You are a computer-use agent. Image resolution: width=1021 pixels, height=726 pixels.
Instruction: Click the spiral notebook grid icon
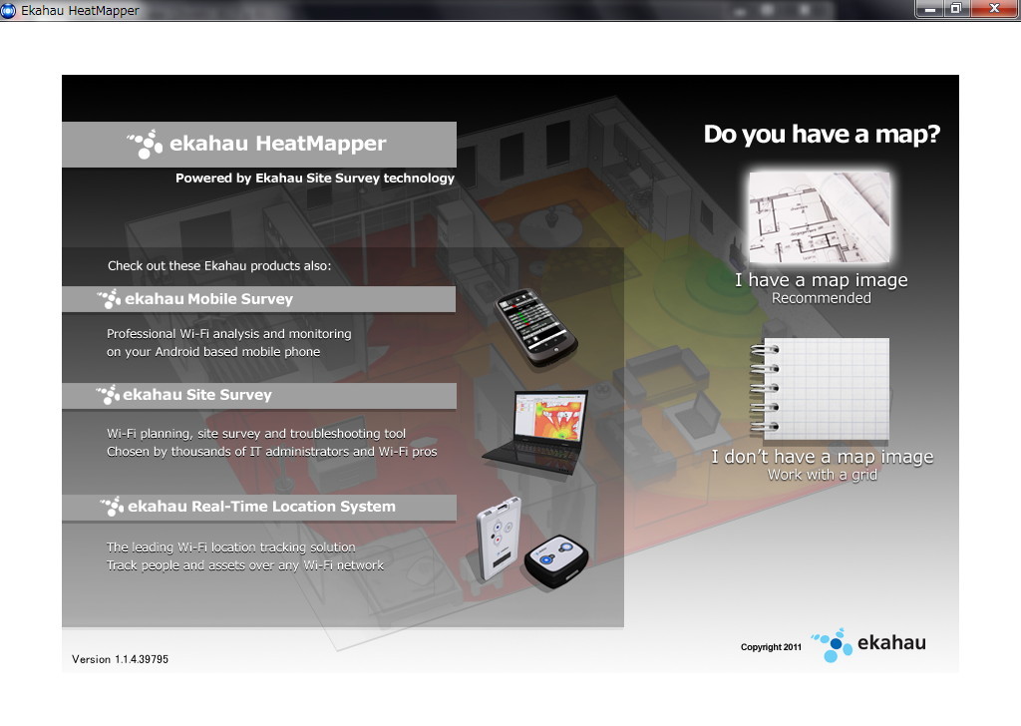pos(820,389)
